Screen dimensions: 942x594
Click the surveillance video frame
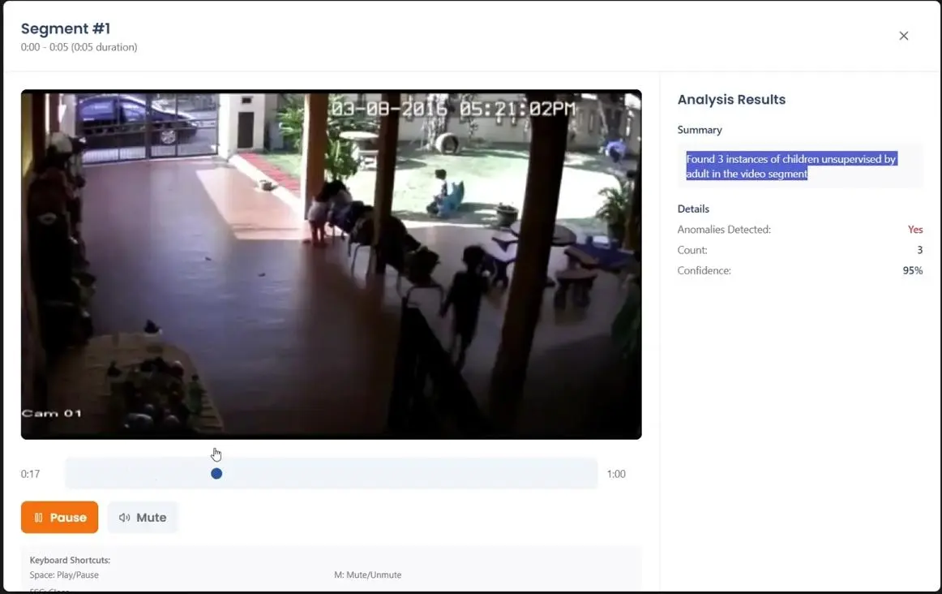tap(331, 265)
